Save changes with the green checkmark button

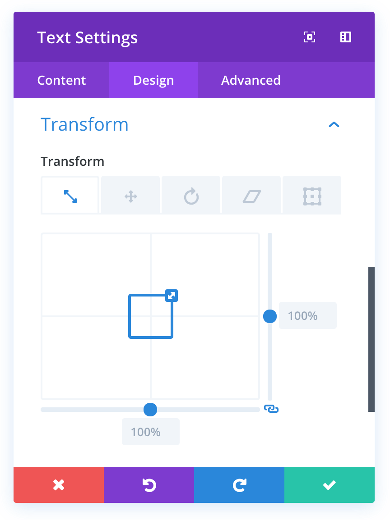[x=330, y=485]
